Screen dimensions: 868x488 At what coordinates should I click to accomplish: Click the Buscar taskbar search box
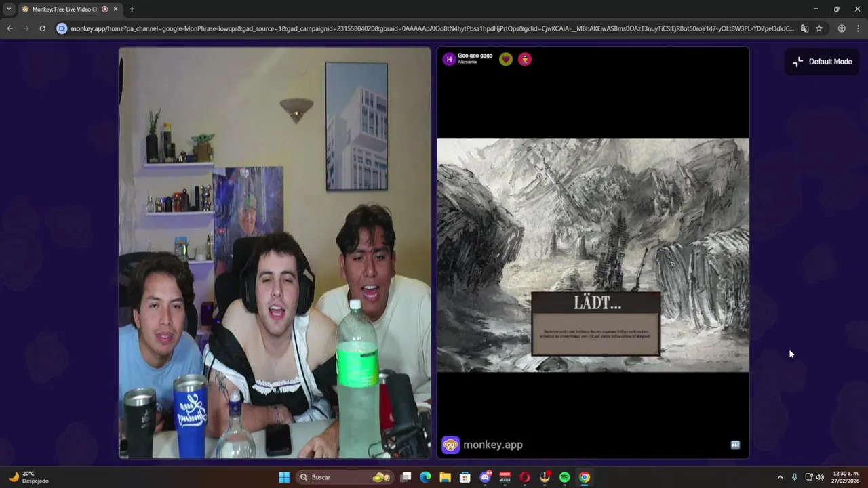(x=344, y=477)
